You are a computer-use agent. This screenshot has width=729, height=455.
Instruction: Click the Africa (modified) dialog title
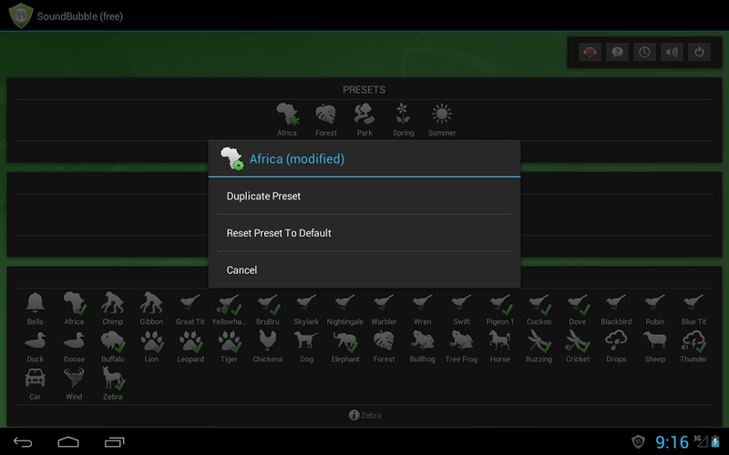tap(297, 158)
